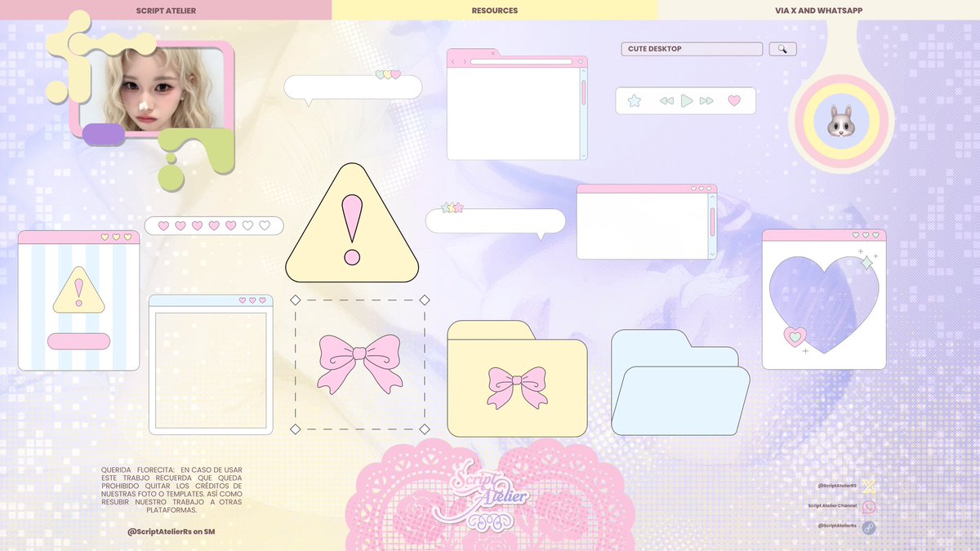Open the SCRIPT ATELIER tab
Screen dimensions: 980x551
(x=166, y=10)
